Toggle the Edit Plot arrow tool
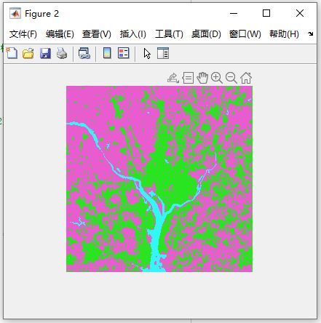The width and height of the screenshot is (321, 323). (147, 54)
